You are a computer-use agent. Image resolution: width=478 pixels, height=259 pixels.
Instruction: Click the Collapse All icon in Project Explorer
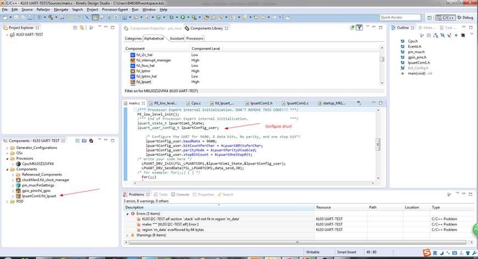(75, 27)
